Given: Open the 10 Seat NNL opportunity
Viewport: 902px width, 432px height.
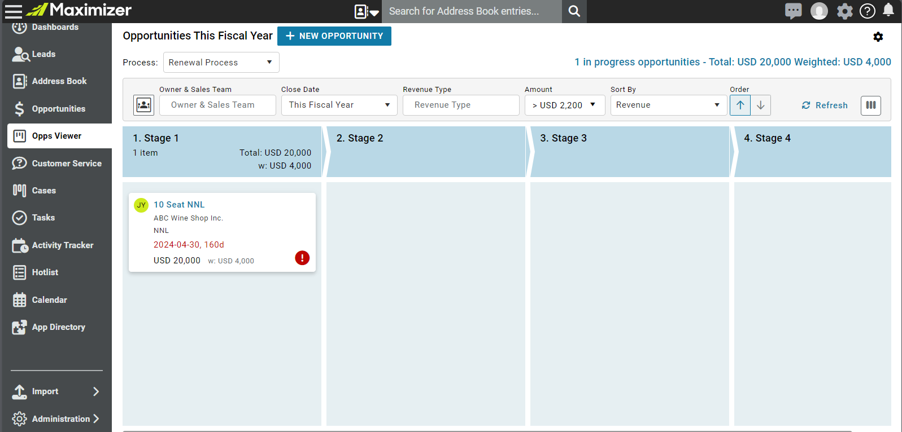Looking at the screenshot, I should coord(179,205).
